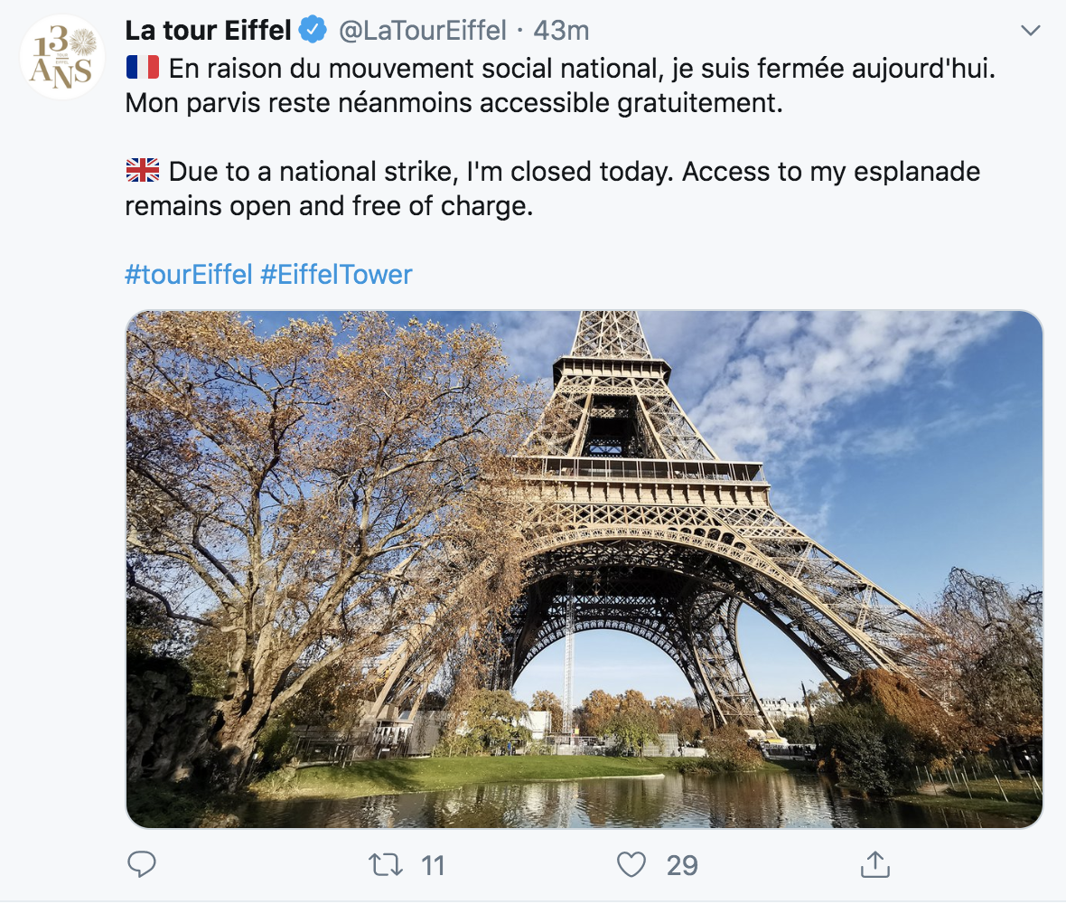Open the #EiffelTower hashtag
The height and width of the screenshot is (904, 1066).
click(336, 275)
